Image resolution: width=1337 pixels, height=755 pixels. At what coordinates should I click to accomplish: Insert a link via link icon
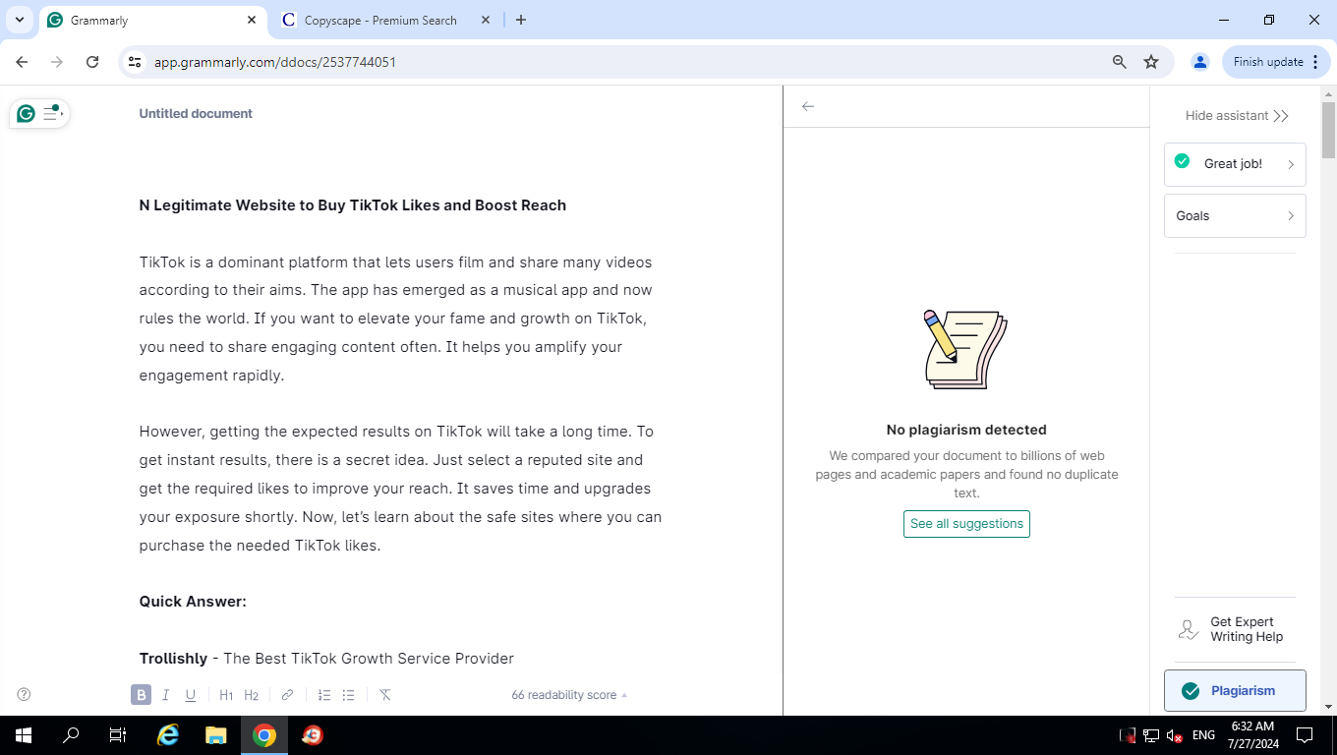click(287, 695)
